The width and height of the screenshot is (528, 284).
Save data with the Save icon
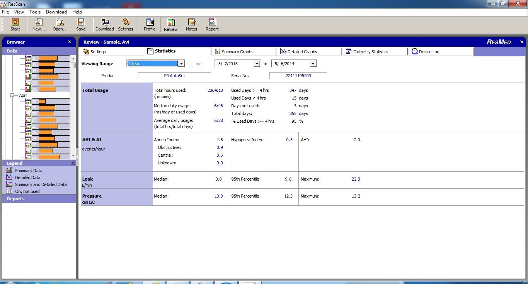pyautogui.click(x=81, y=25)
